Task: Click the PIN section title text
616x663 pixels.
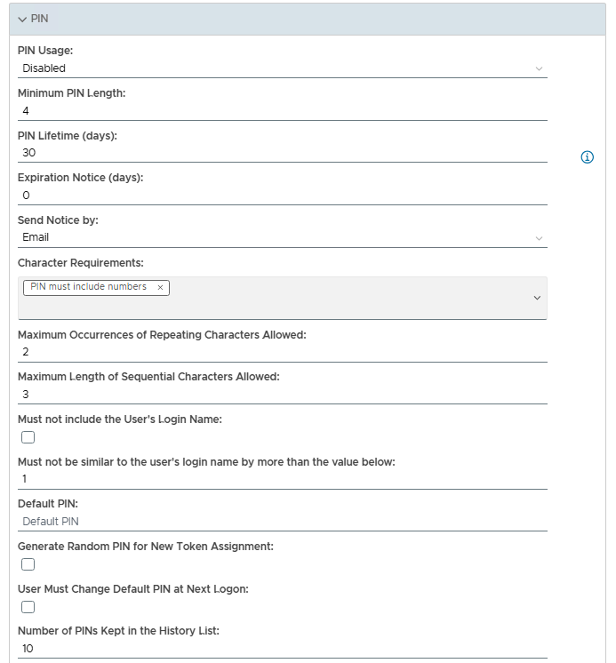Action: coord(39,19)
